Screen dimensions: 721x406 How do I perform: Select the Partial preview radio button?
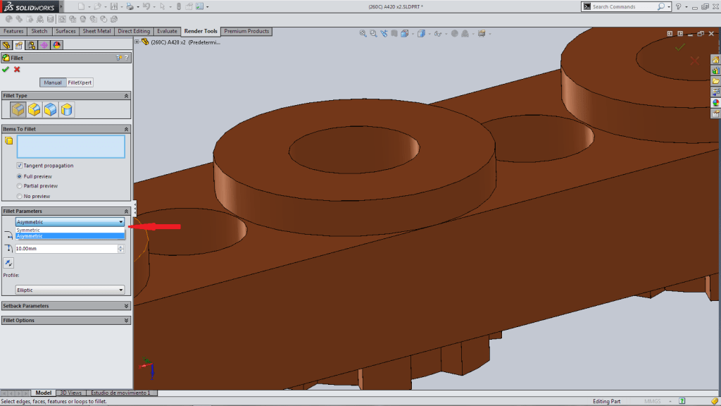click(19, 186)
